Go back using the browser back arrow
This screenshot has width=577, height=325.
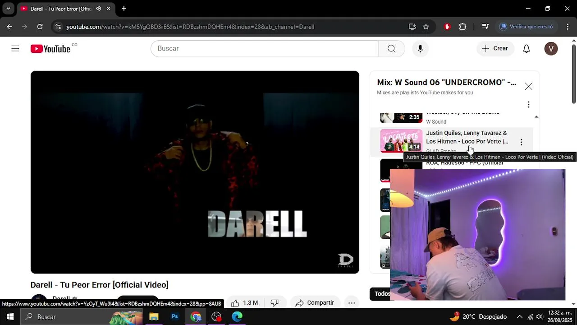tap(9, 27)
